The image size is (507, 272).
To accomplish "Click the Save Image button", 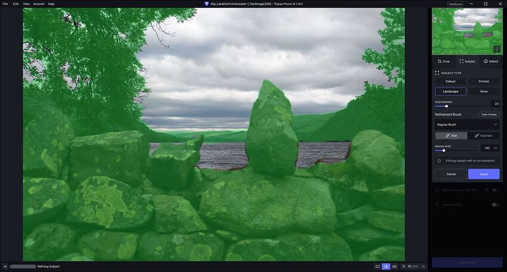I will (467, 262).
